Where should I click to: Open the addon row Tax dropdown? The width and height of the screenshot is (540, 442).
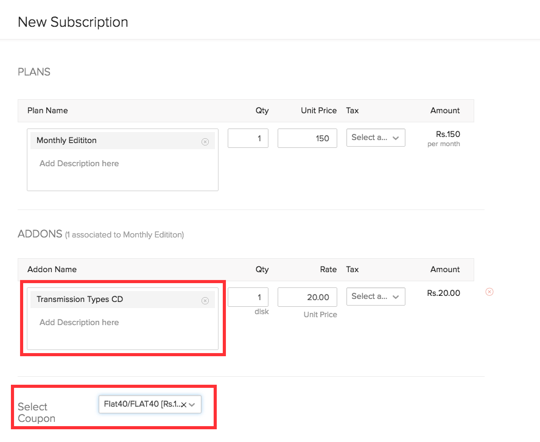[x=376, y=296]
